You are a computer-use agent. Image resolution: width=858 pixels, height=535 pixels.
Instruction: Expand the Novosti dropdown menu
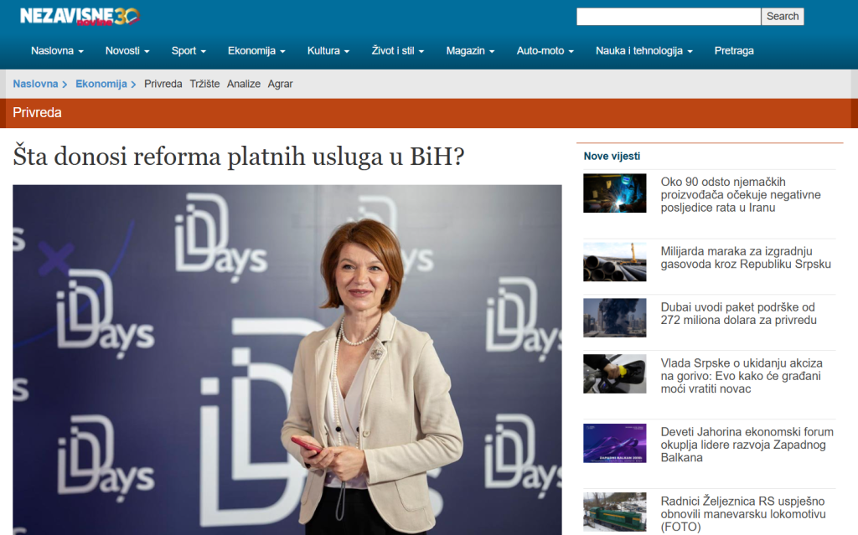tap(127, 51)
